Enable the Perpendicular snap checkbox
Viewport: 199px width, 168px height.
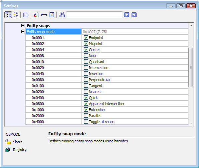(x=86, y=80)
